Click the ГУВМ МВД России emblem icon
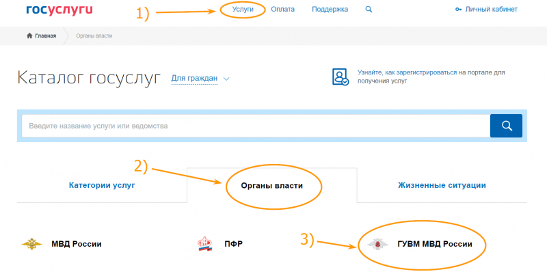Image resolution: width=547 pixels, height=272 pixels. pos(378,244)
